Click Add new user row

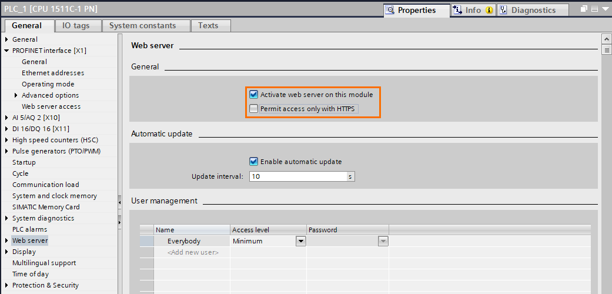pos(192,253)
